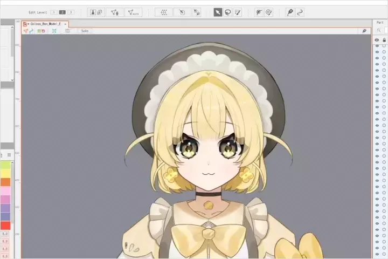
Task: Close the Coloso_Bon_Model_E tab
Action: point(65,24)
